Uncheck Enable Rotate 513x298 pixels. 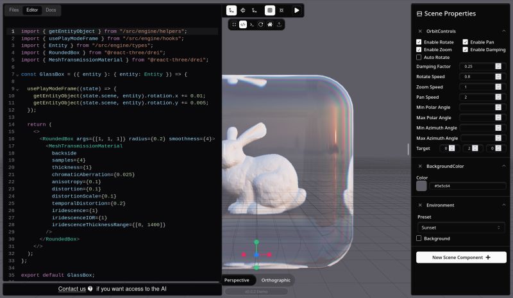[419, 42]
